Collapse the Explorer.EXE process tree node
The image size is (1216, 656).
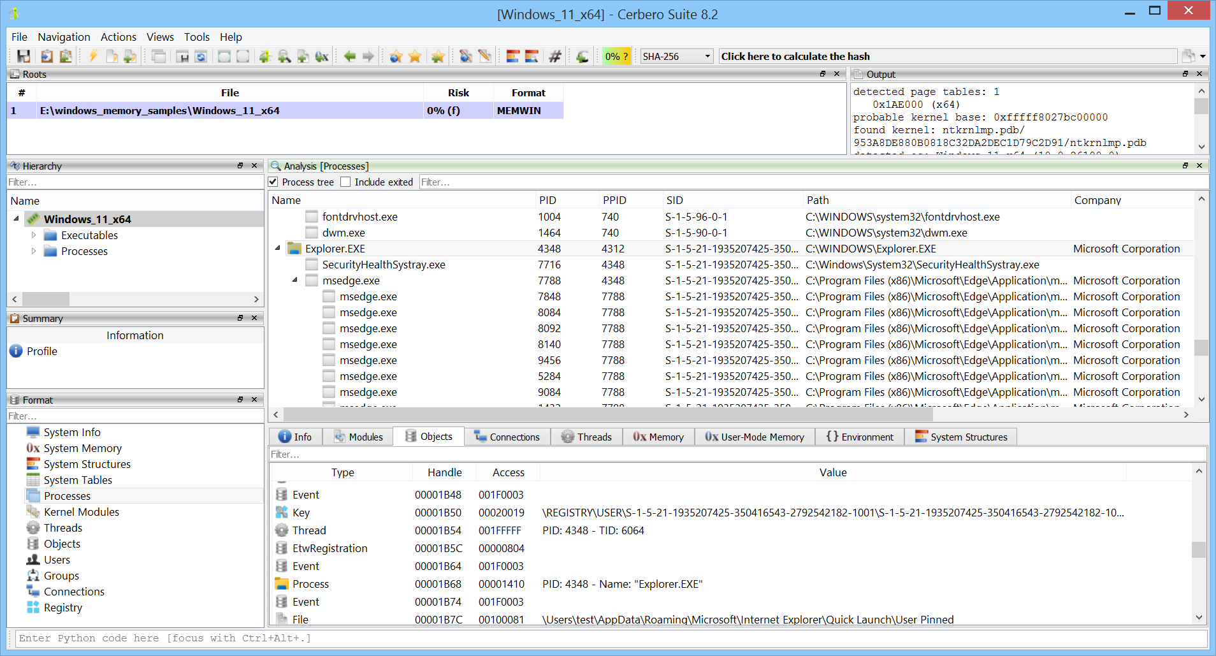[x=277, y=249]
